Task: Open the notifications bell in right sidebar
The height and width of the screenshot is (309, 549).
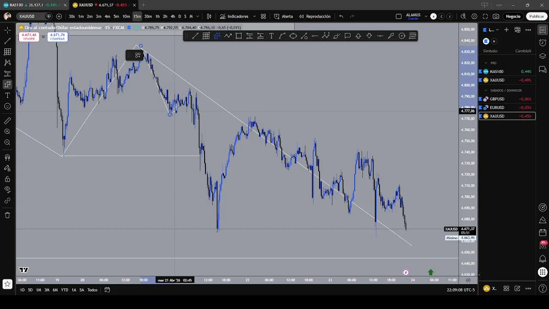Action: click(543, 259)
